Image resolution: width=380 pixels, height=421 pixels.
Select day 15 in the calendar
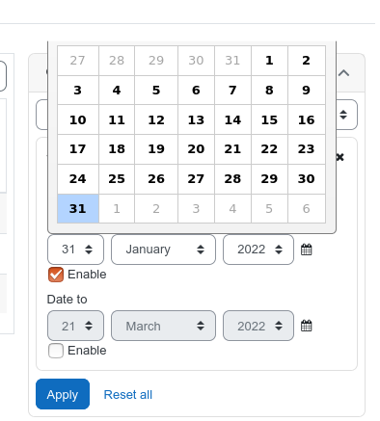click(x=269, y=119)
